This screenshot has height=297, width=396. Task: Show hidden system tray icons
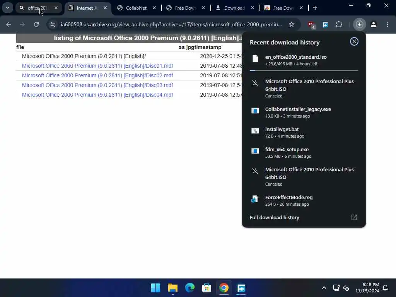pos(324,288)
